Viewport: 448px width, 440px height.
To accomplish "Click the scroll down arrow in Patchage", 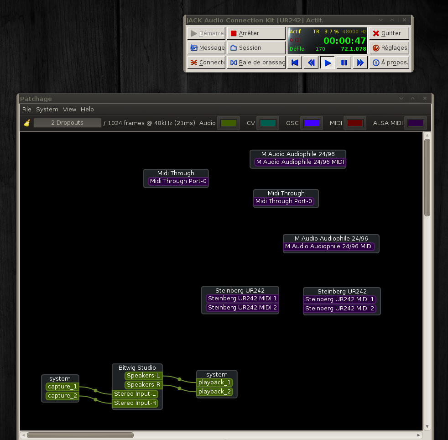I will click(427, 427).
